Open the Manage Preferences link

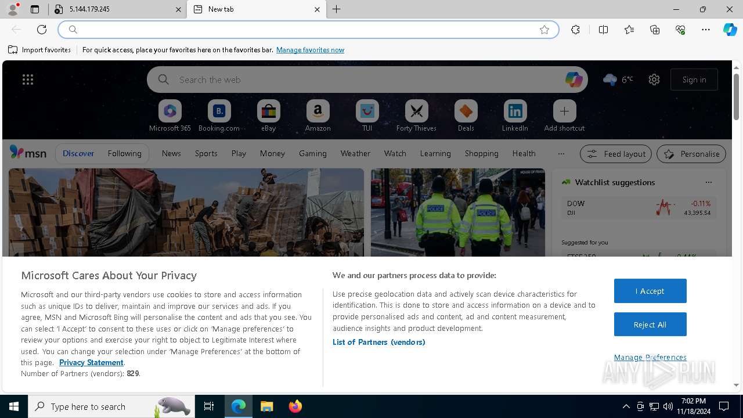pyautogui.click(x=650, y=357)
